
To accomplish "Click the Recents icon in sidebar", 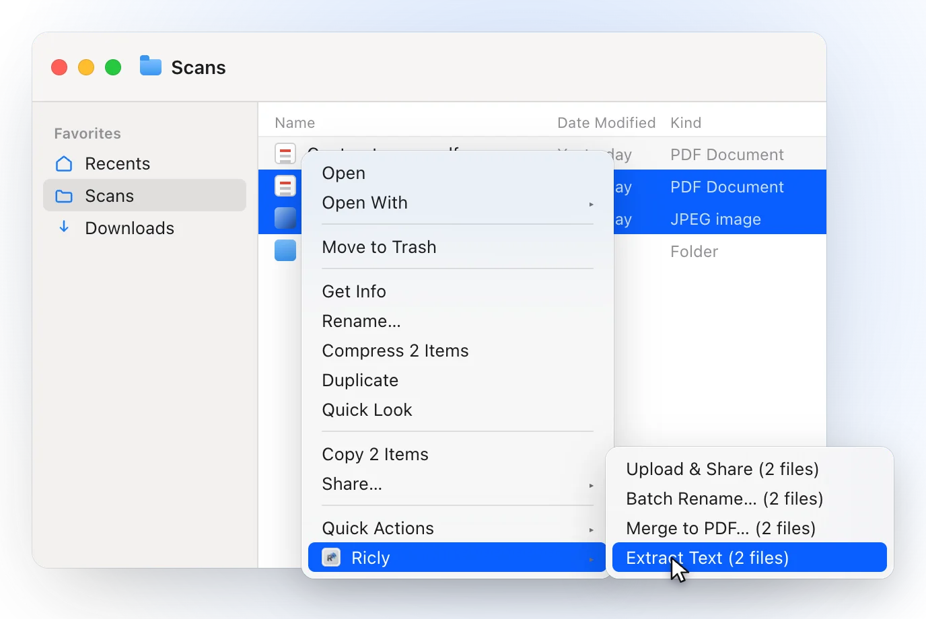I will click(x=64, y=163).
